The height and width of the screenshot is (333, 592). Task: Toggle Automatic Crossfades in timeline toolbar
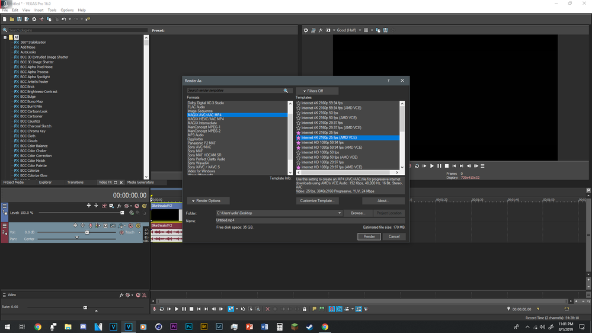[x=339, y=309]
